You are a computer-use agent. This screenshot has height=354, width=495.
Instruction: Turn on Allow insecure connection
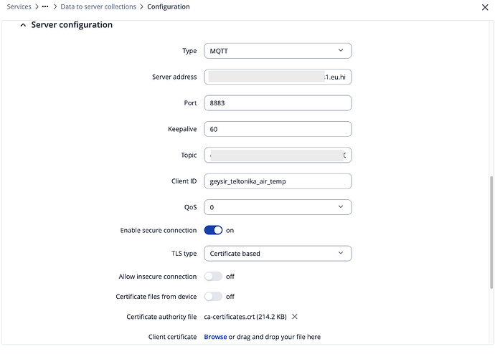click(213, 276)
